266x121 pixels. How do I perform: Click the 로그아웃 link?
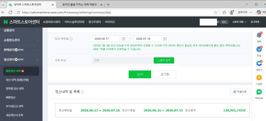pos(255,22)
